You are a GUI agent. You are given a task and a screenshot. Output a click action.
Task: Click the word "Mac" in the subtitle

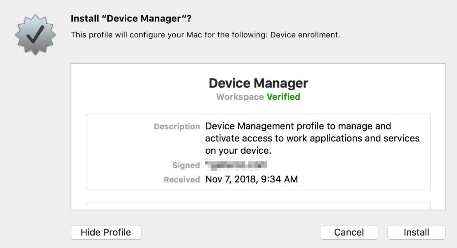[194, 35]
